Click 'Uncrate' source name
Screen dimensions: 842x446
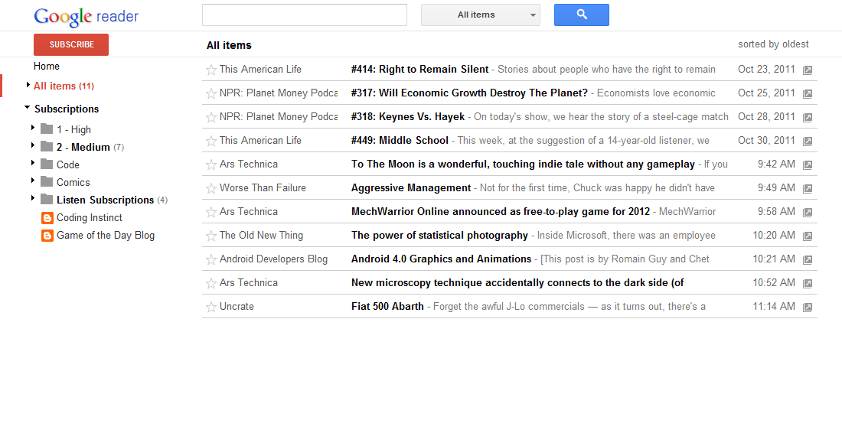point(237,307)
